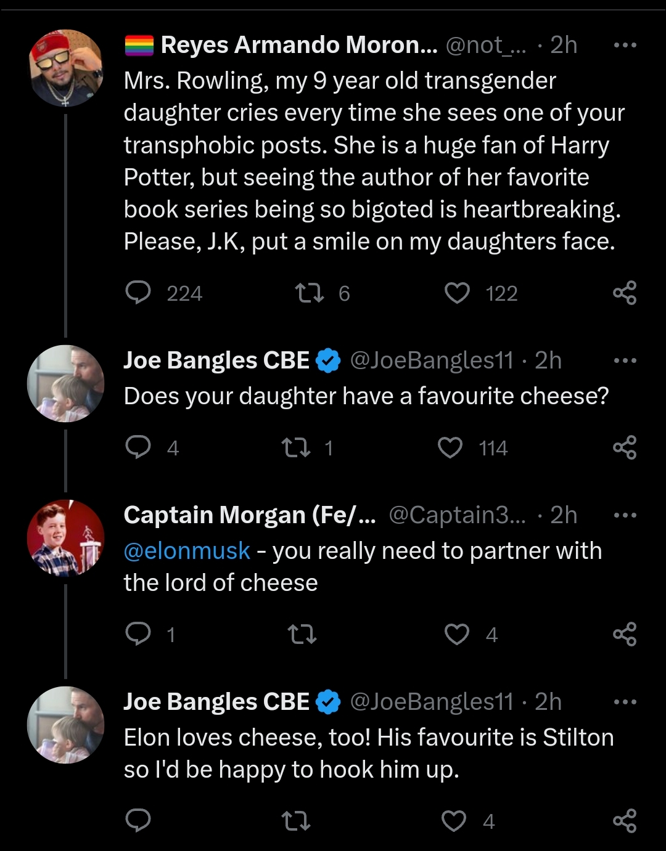Share the Stilton cheese tweet
The width and height of the screenshot is (666, 851).
[x=624, y=820]
